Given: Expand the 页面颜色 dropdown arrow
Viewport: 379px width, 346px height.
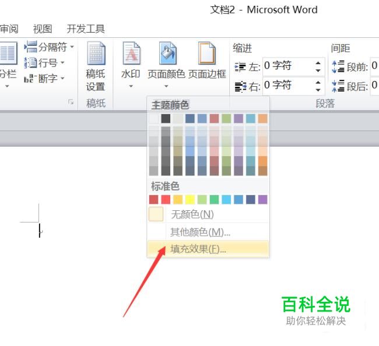Looking at the screenshot, I should click(166, 86).
